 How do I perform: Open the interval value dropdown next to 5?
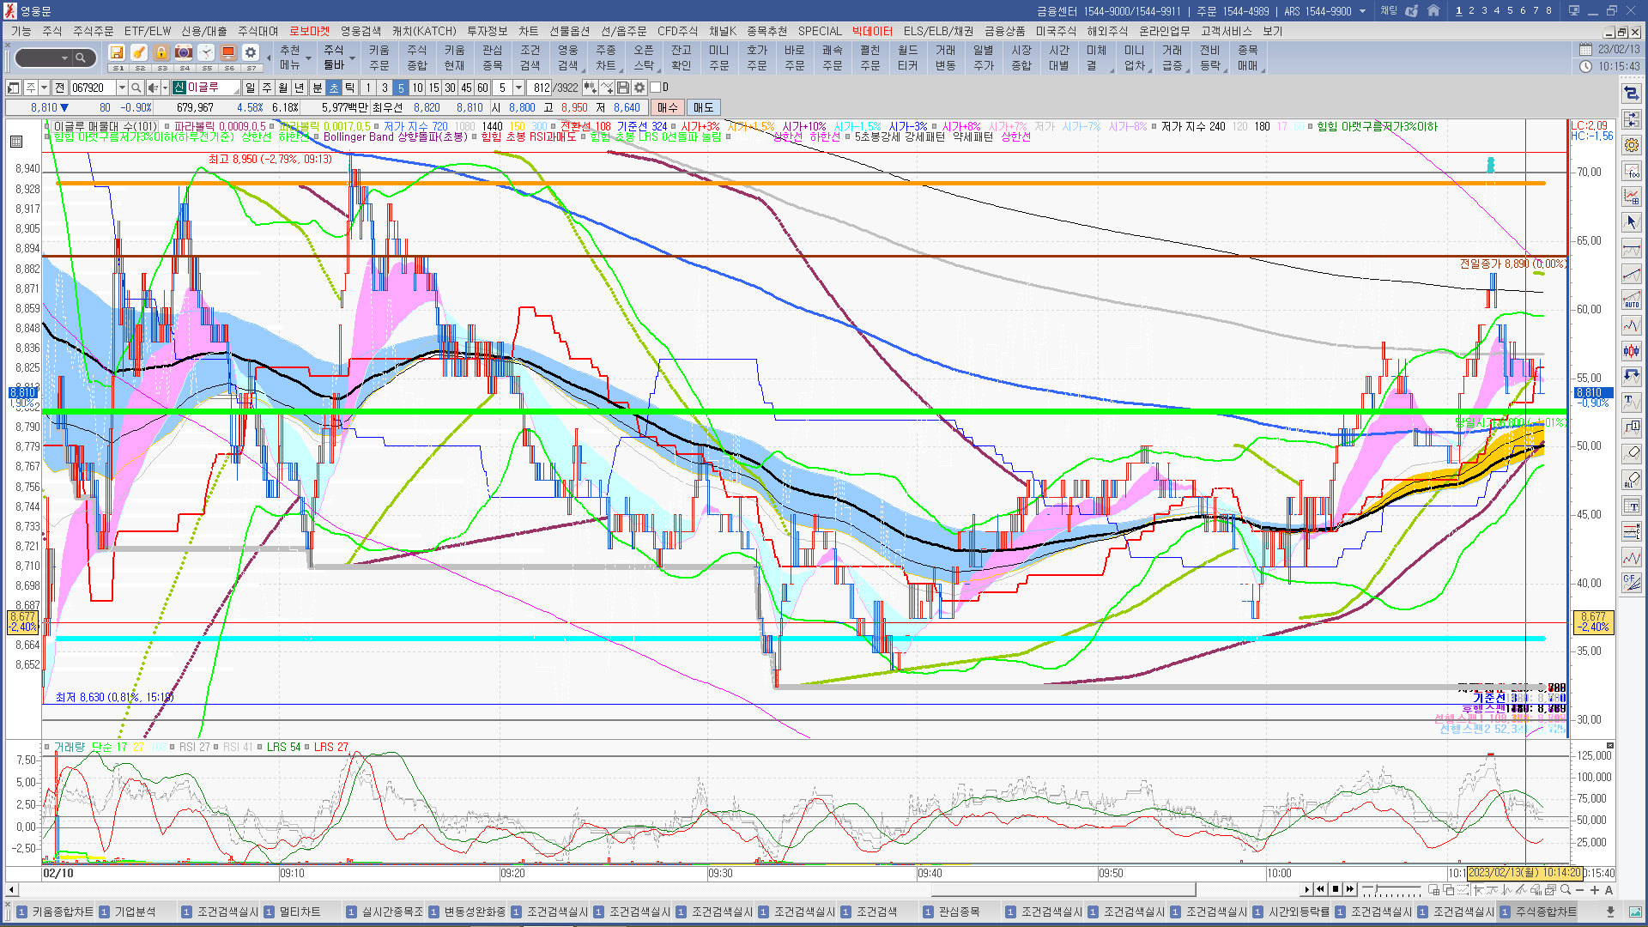click(x=518, y=88)
